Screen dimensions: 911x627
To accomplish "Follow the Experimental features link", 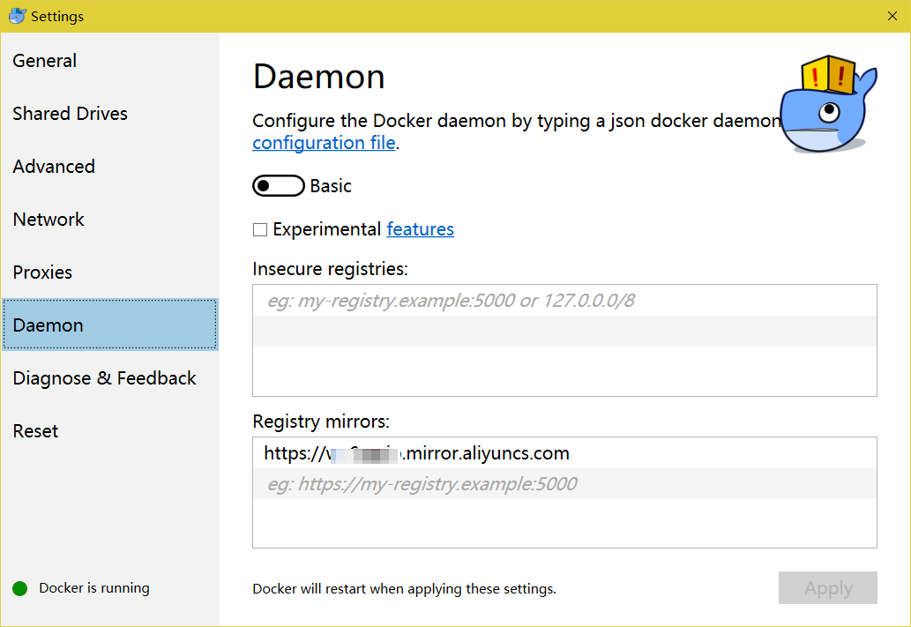I will click(420, 229).
